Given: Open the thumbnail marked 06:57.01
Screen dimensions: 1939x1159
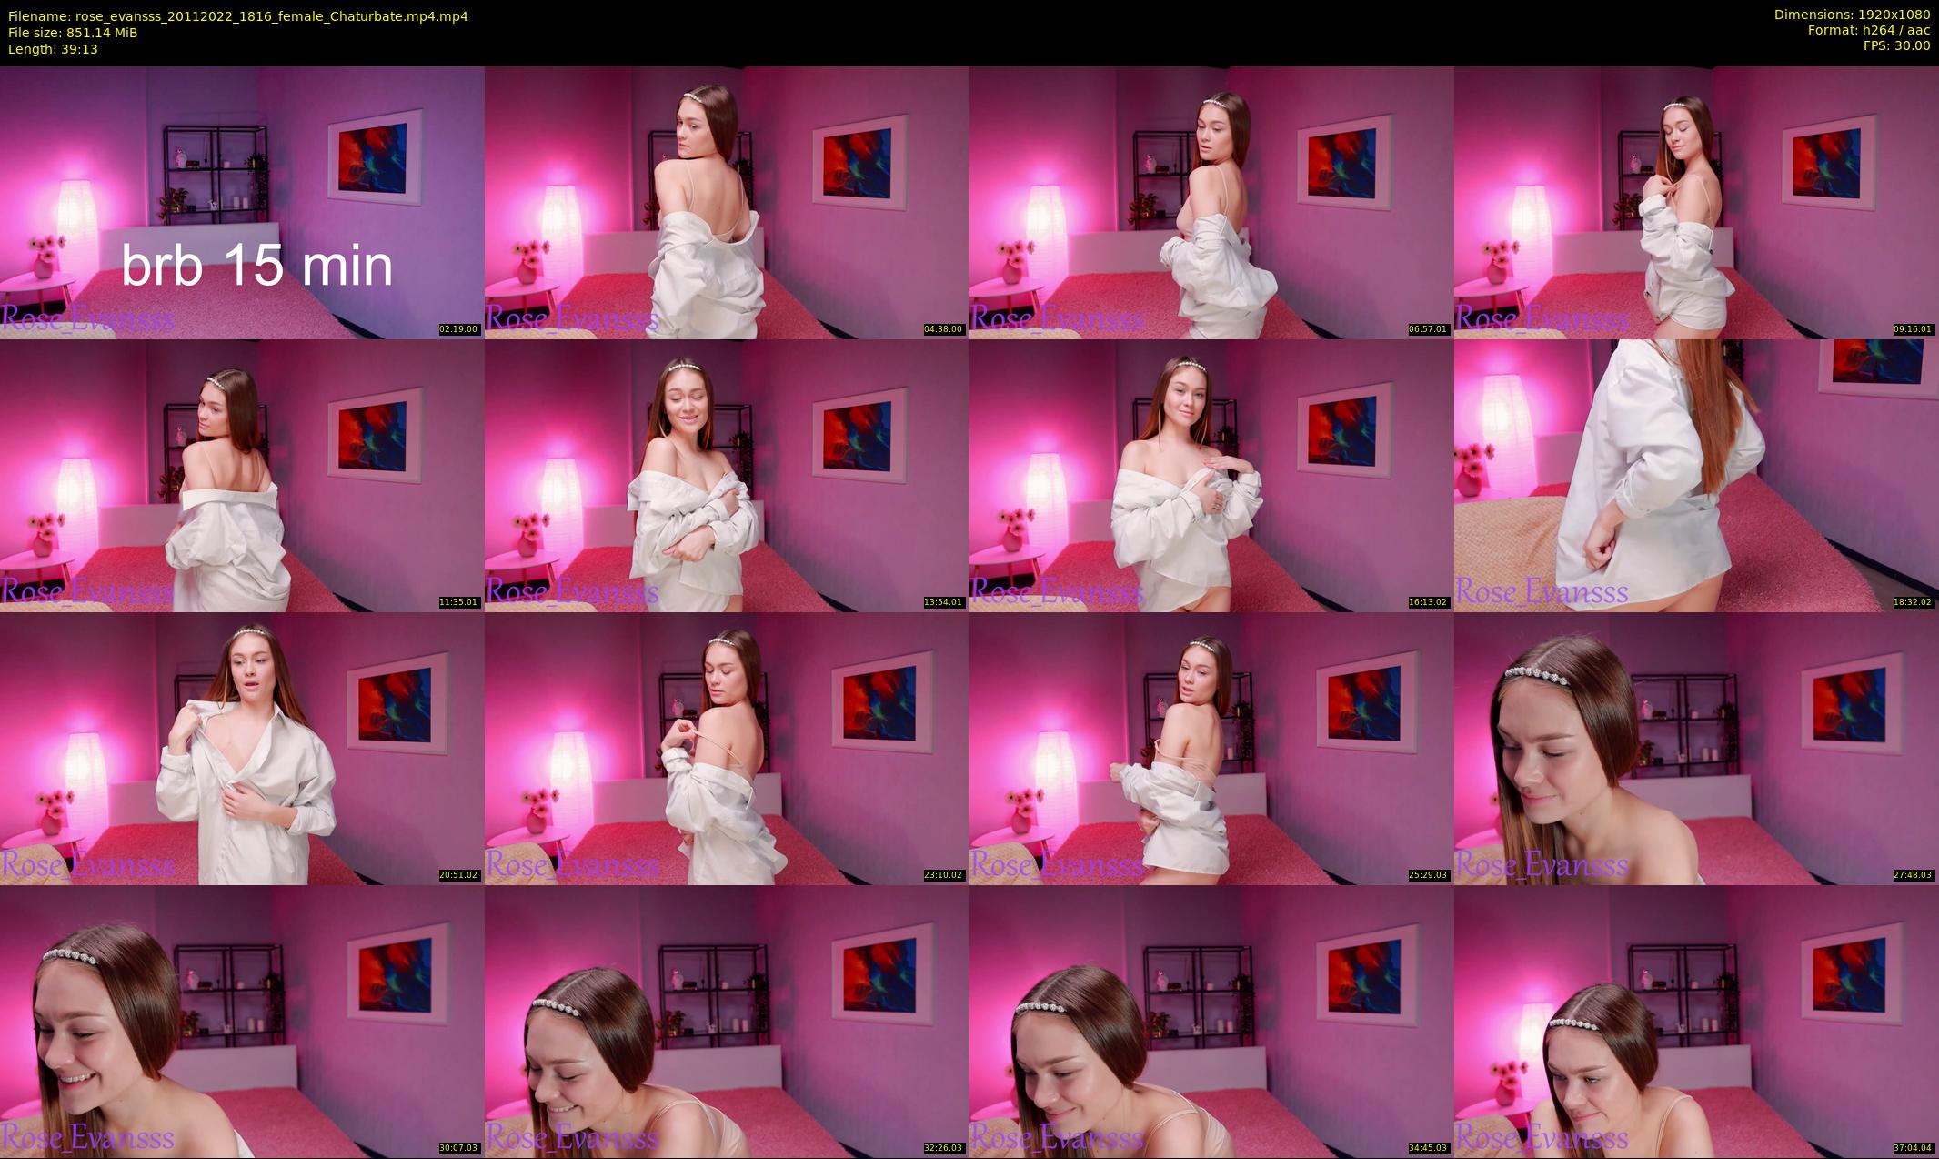Looking at the screenshot, I should coord(1211,202).
